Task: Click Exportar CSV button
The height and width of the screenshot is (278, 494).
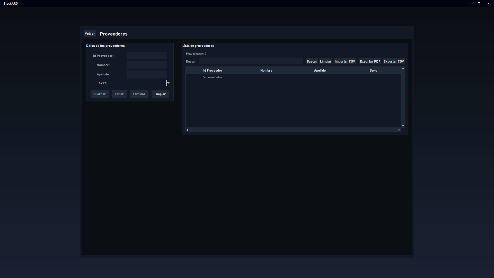Action: [393, 61]
